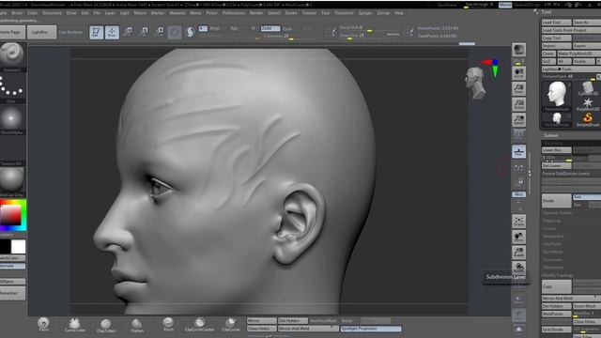The image size is (601, 338).
Task: Select the CurveTube brush at bottom
Action: [x=74, y=325]
